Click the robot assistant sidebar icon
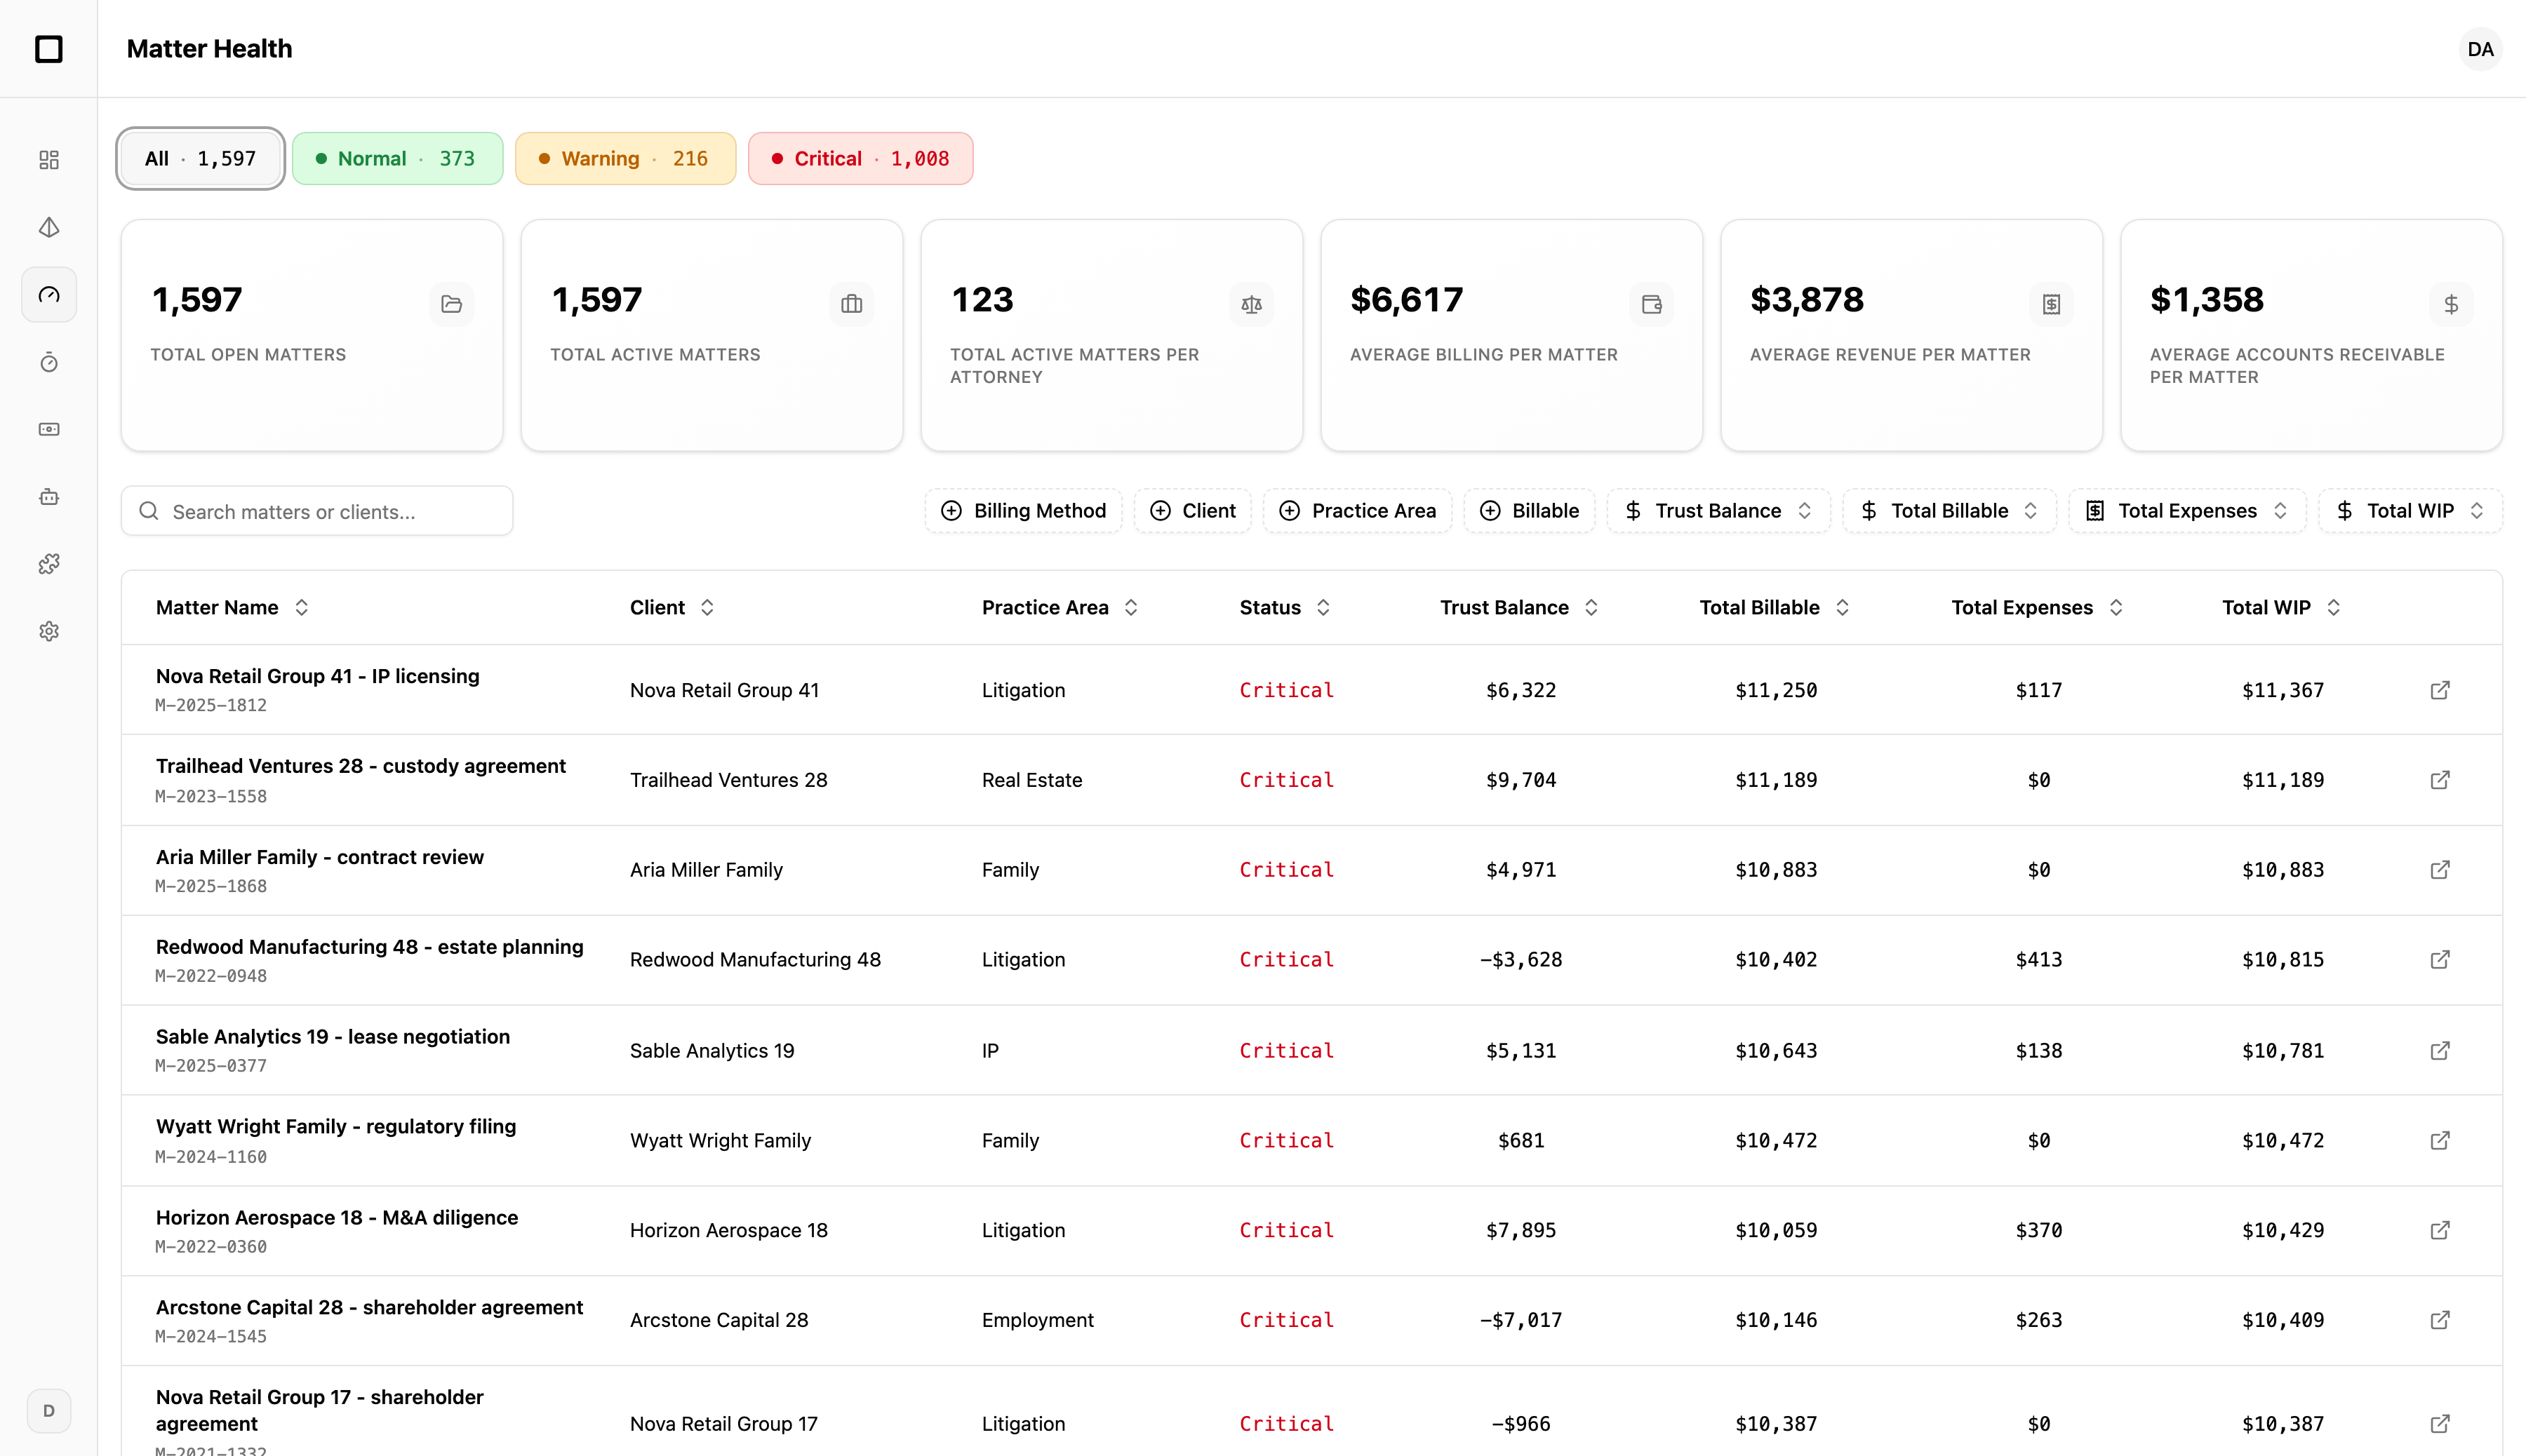This screenshot has height=1456, width=2526. tap(49, 497)
